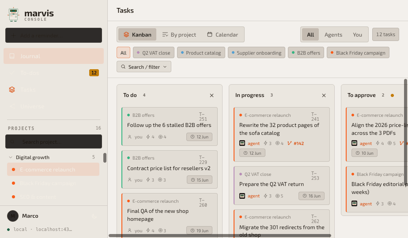This screenshot has height=238, width=408.
Task: Open 15 Jun due date on Contract price list
Action: [x=200, y=180]
